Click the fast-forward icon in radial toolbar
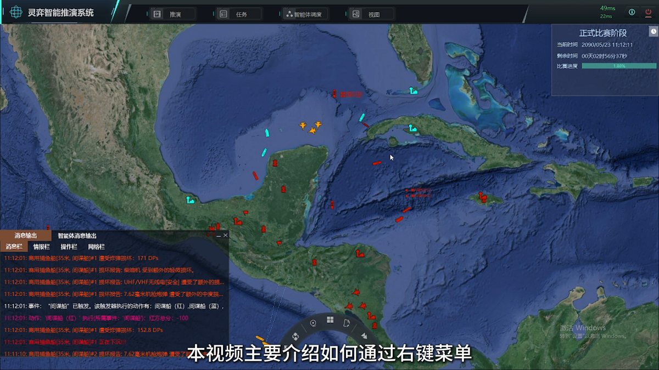This screenshot has width=659, height=370. pos(363,335)
